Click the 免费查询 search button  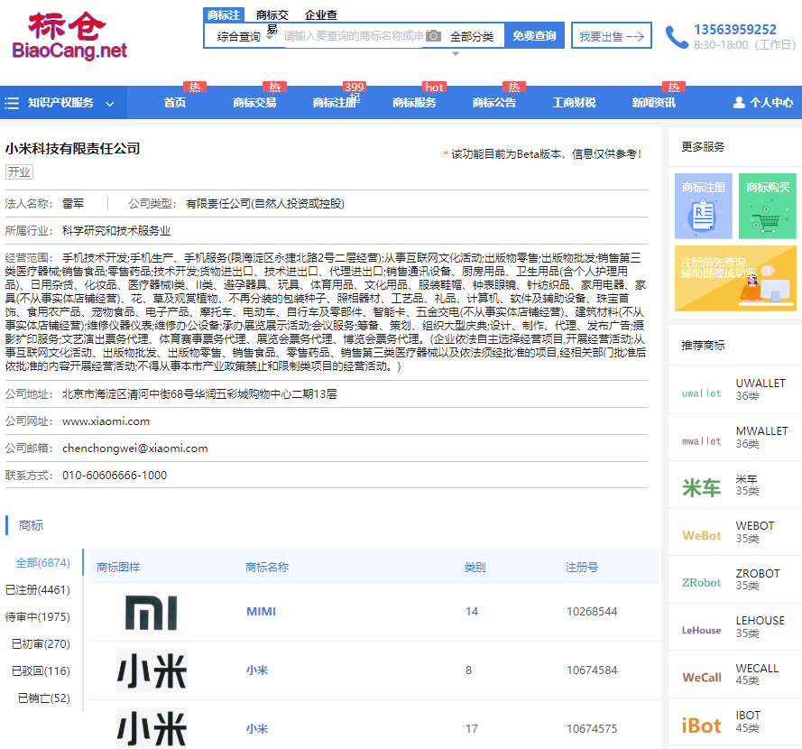[534, 35]
